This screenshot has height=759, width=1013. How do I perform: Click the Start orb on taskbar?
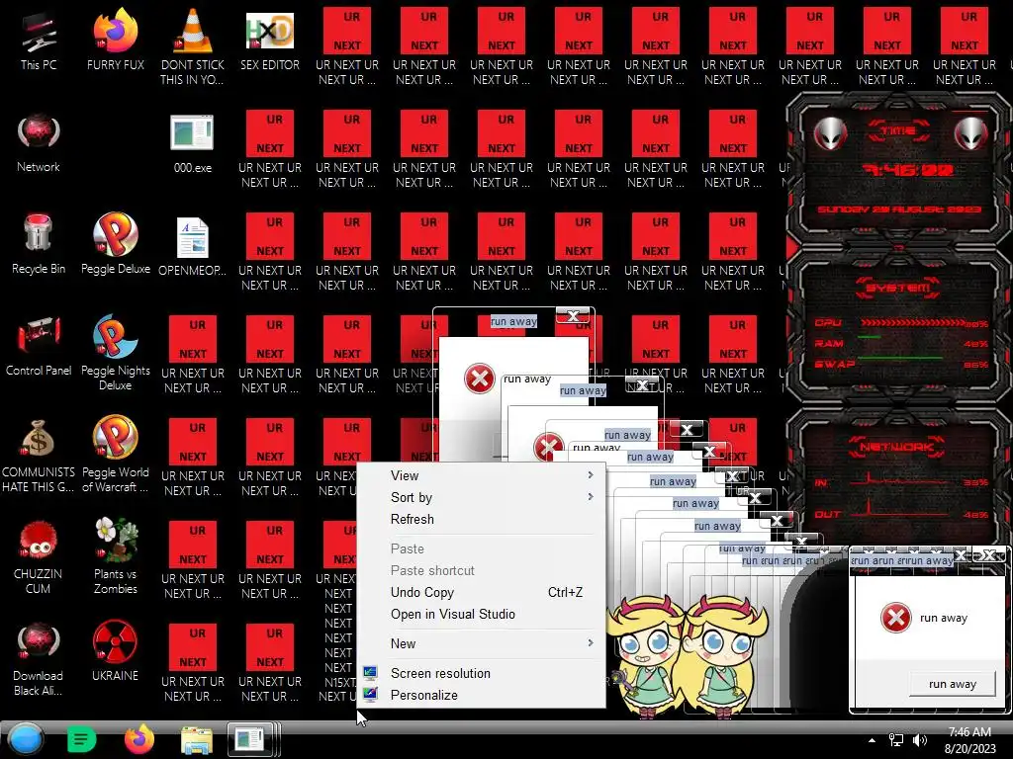pyautogui.click(x=26, y=739)
